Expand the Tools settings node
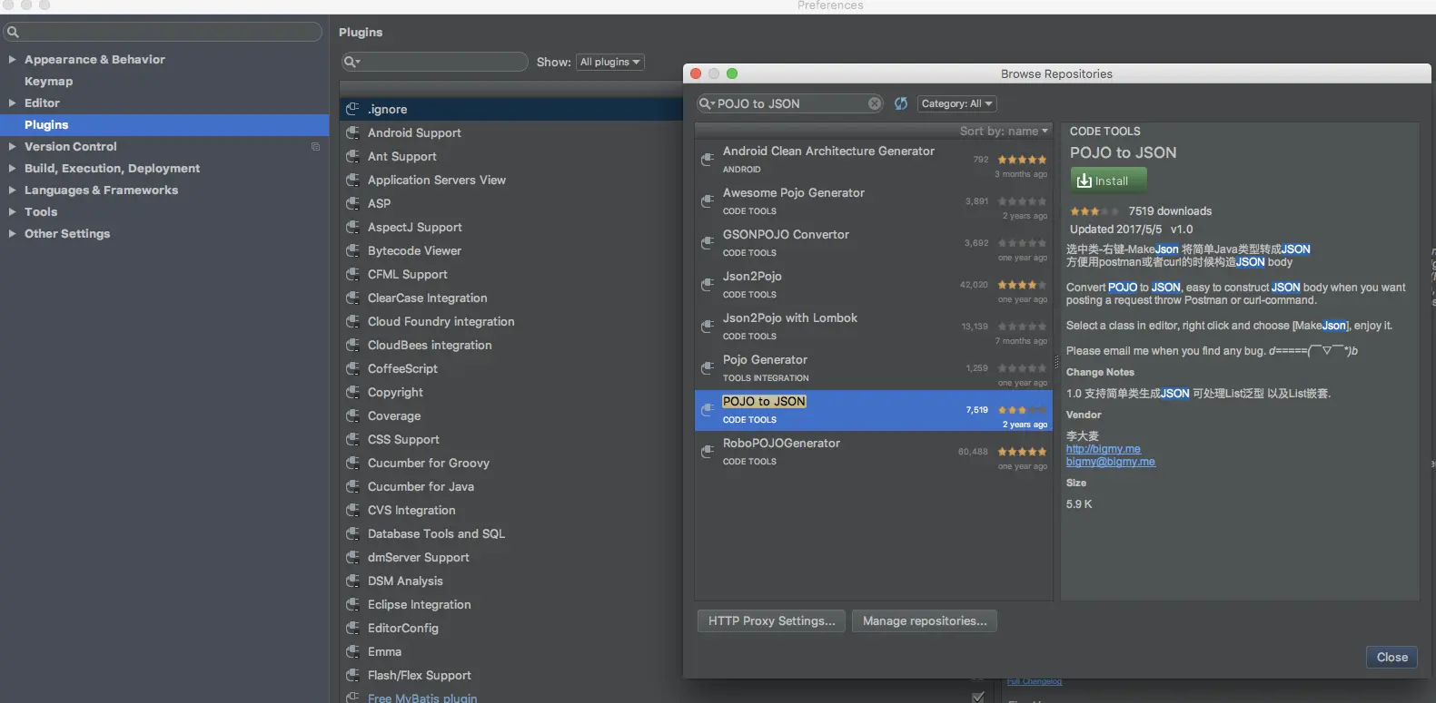The image size is (1436, 703). (12, 212)
